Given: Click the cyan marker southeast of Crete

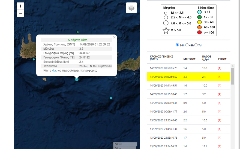Looking at the screenshot, I should (x=111, y=98).
